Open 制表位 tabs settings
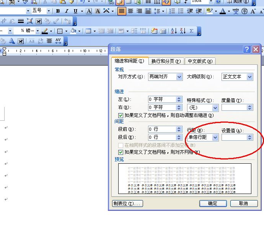264x230 pixels. [x=127, y=204]
